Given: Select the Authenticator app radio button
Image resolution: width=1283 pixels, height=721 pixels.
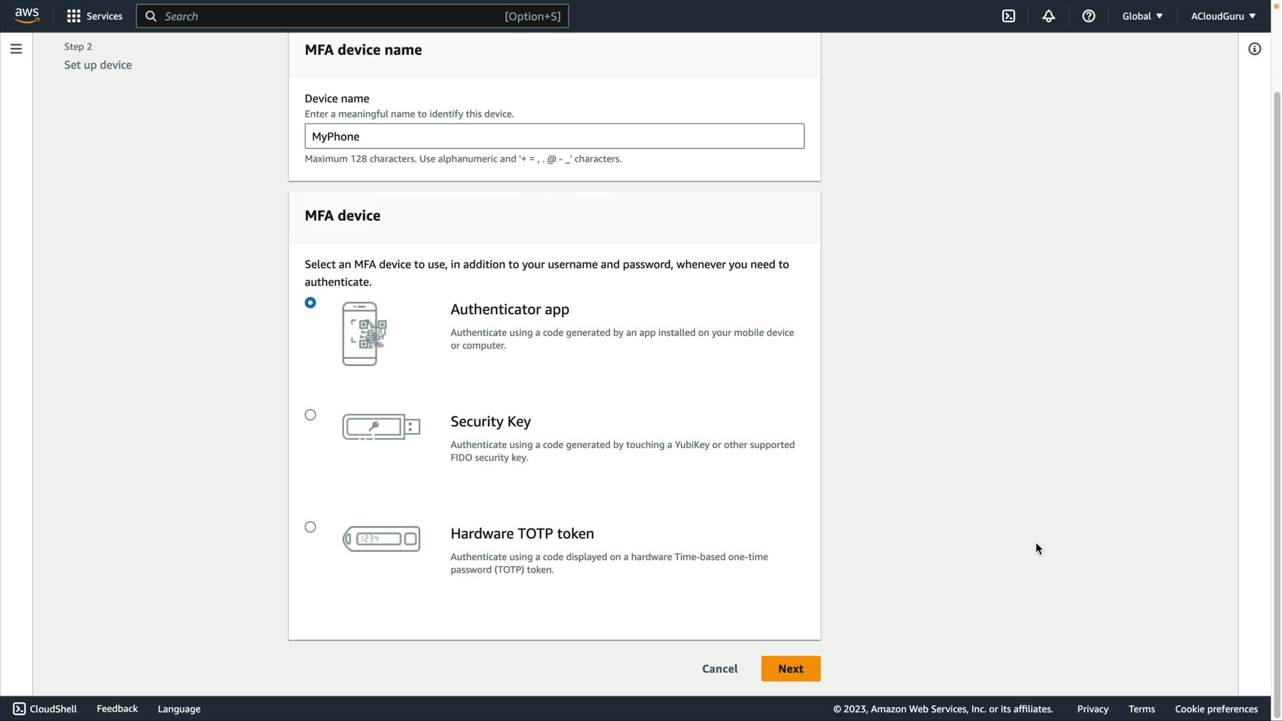Looking at the screenshot, I should (x=310, y=303).
